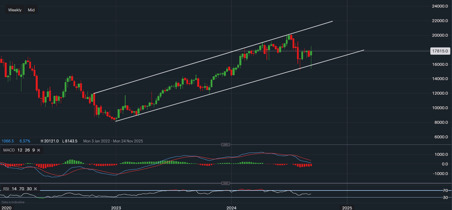
Task: Click the RSI oversold level 30
Action: [x=29, y=189]
